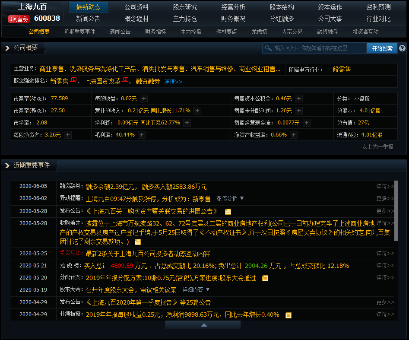The image size is (409, 340).
Task: Open note icon for 分配预案 row
Action: (265, 278)
